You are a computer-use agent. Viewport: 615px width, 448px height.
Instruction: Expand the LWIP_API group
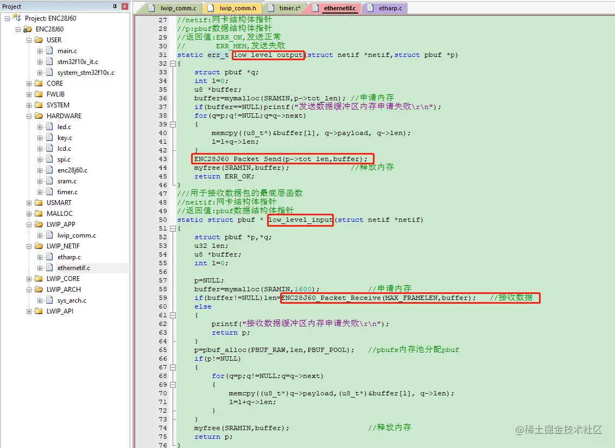(29, 312)
